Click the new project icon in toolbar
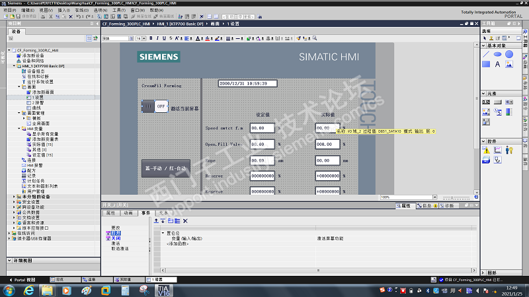Screen dimensions: 529x297 (6, 16)
